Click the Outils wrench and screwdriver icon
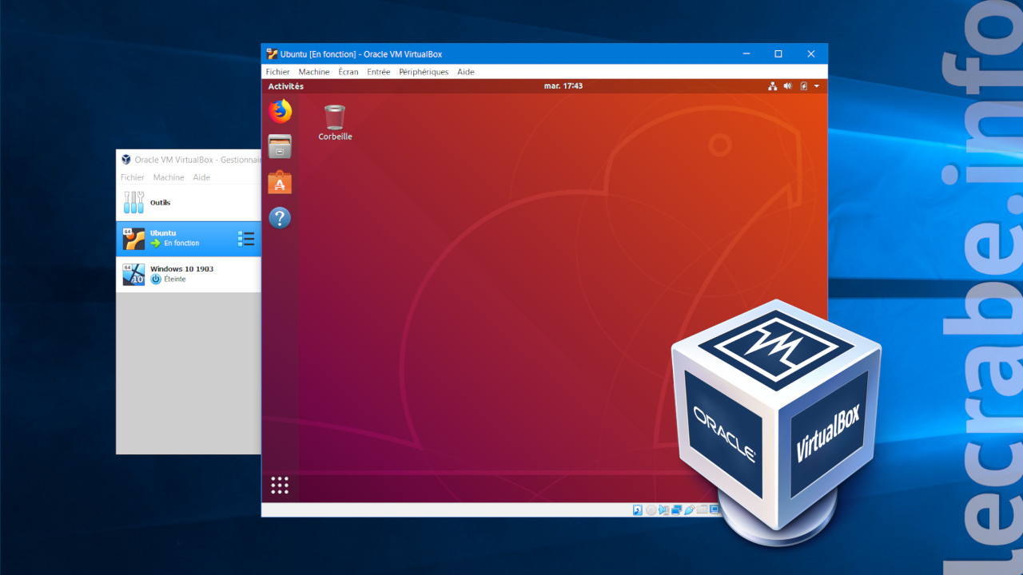 [x=133, y=203]
